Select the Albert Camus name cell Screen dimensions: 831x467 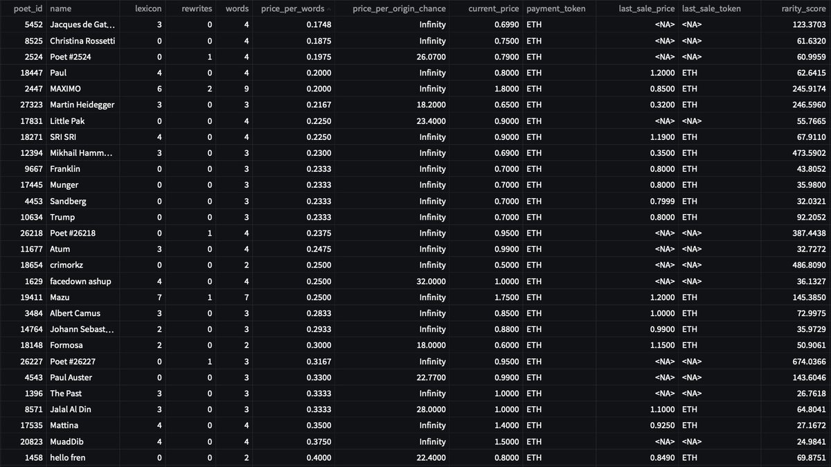tap(83, 313)
